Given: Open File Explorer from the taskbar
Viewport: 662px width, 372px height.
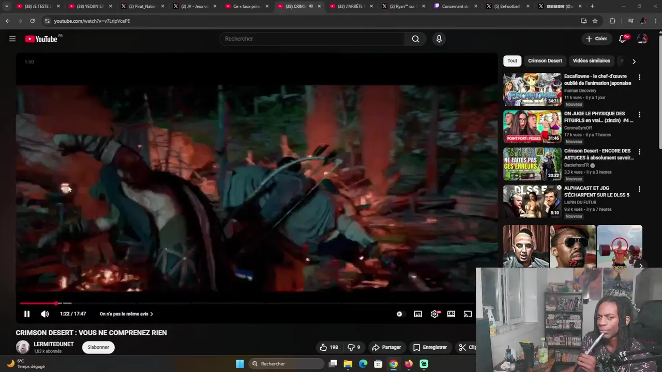Looking at the screenshot, I should click(348, 364).
